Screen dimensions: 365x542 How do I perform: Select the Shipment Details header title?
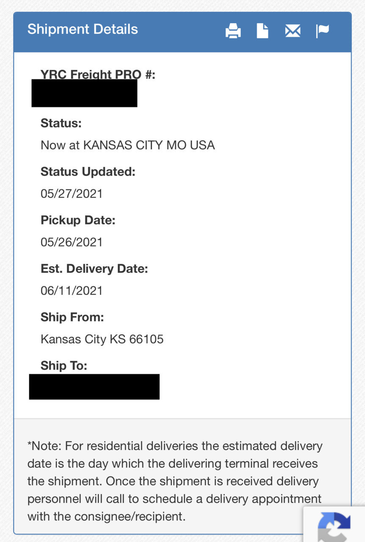coord(83,29)
